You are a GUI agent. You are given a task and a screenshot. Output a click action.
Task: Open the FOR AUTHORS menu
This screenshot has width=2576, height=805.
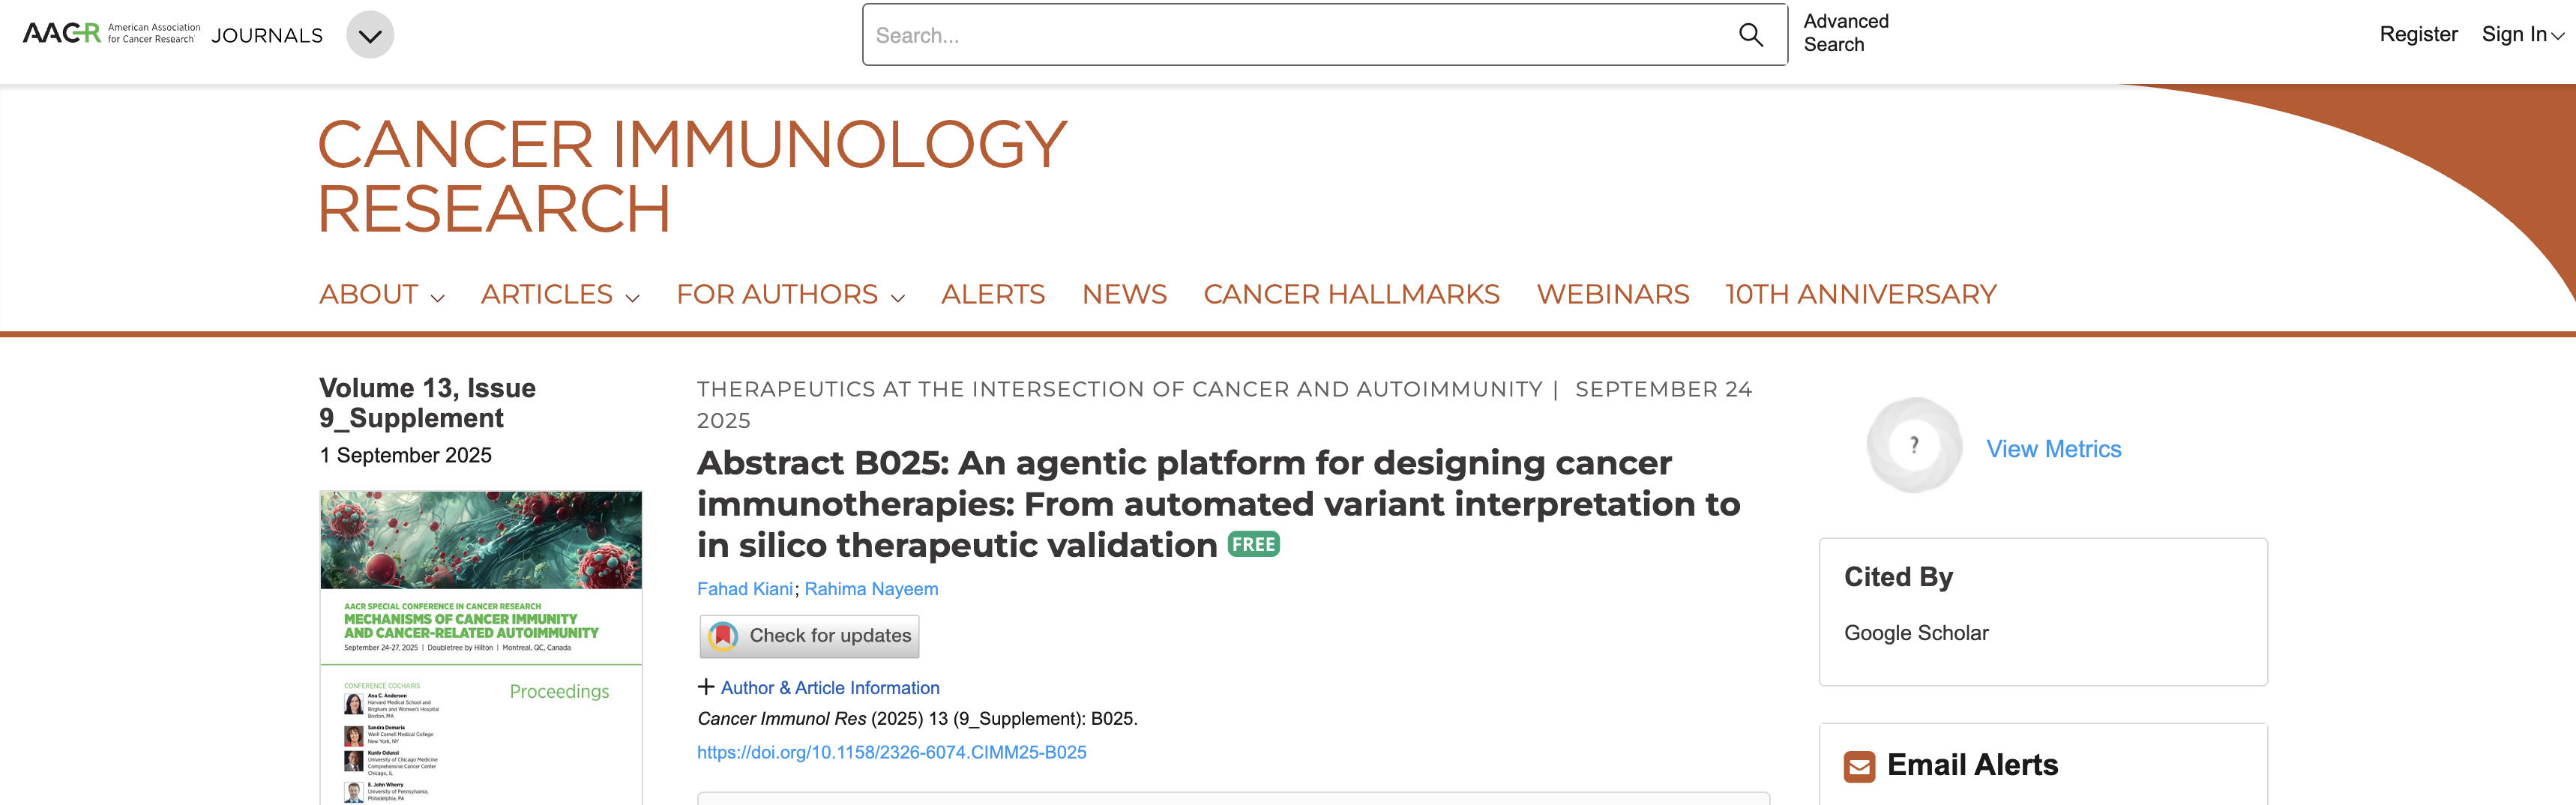click(x=790, y=295)
